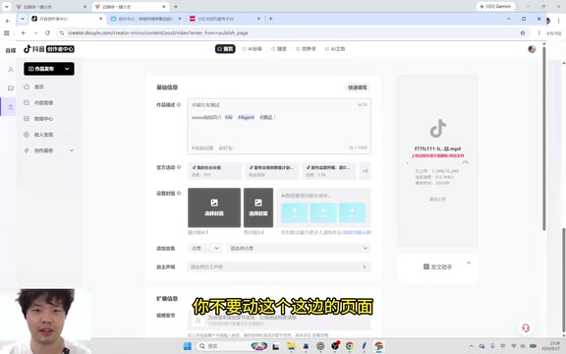This screenshot has width=566, height=354.
Task: Open the customer service headset icon
Action: click(x=526, y=328)
